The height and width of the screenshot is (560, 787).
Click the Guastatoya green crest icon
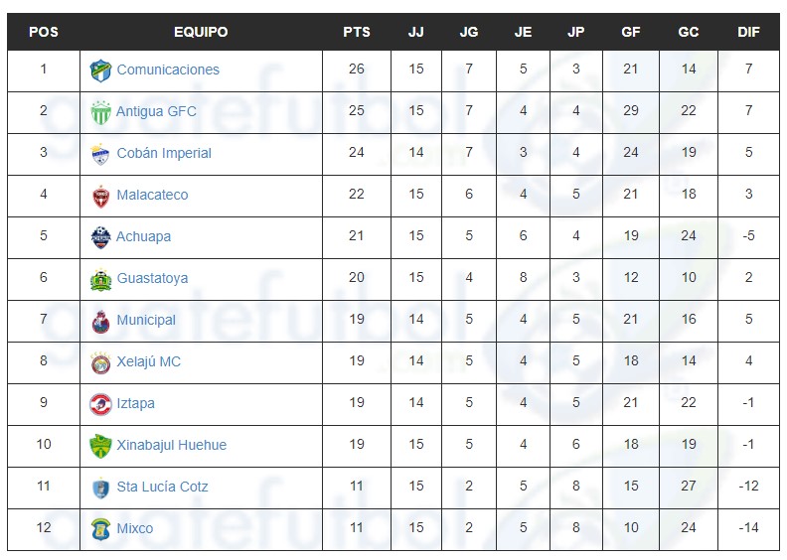tap(100, 279)
